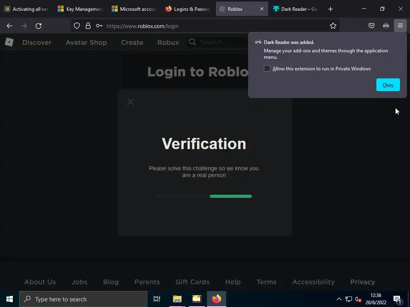Screen dimensions: 410x307
Task: Open the Discover page on Roblox
Action: tap(37, 42)
